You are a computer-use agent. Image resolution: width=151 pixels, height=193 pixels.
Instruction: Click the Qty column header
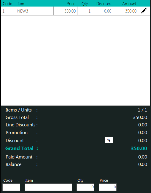click(x=85, y=4)
